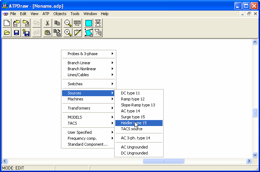Save the circuit with the floppy disk icon

tap(16, 33)
